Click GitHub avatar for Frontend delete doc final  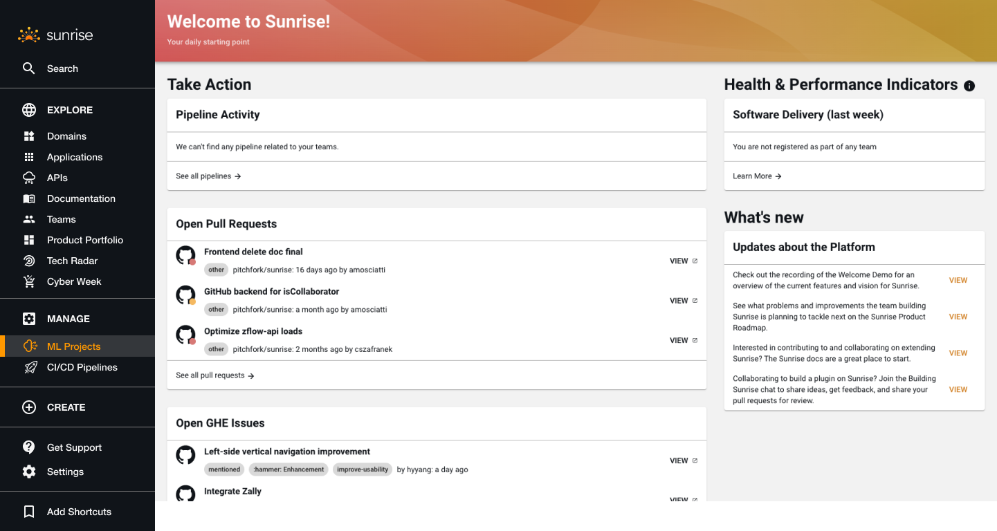click(185, 255)
